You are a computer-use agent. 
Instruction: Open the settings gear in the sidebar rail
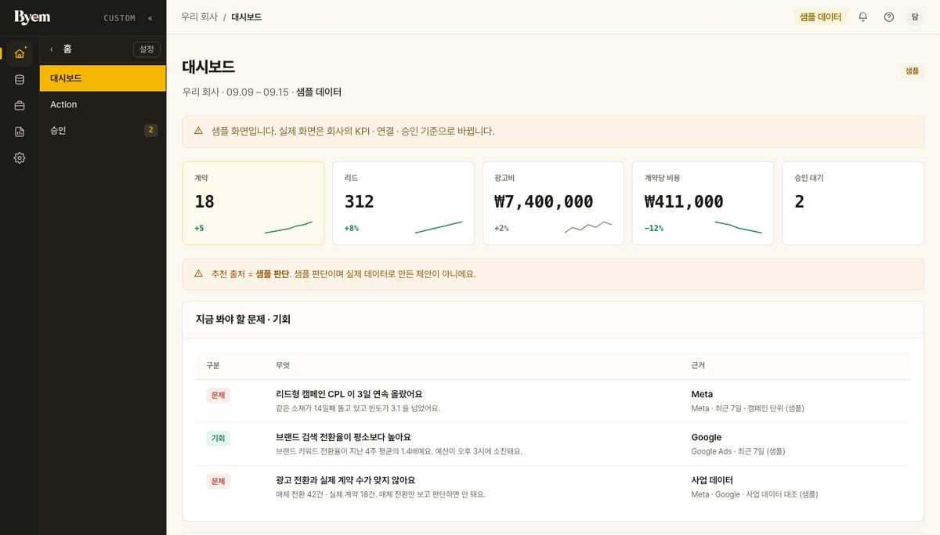tap(20, 157)
